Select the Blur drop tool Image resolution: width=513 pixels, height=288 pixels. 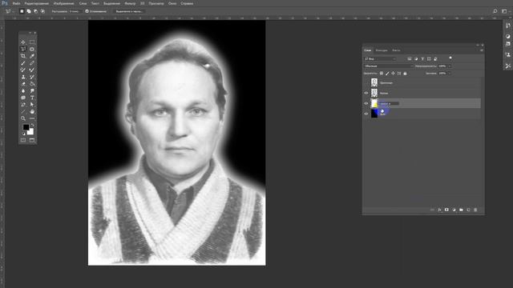[x=23, y=90]
